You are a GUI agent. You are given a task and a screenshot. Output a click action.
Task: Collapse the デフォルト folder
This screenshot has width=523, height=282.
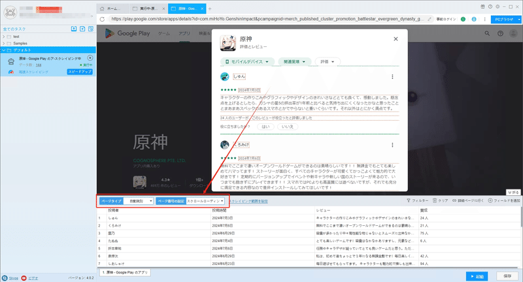[x=4, y=50]
